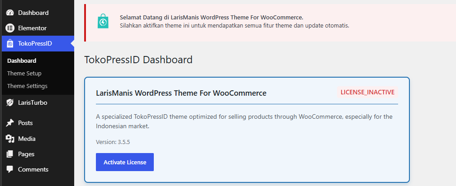
Task: Open the Media library menu label
Action: [x=27, y=139]
